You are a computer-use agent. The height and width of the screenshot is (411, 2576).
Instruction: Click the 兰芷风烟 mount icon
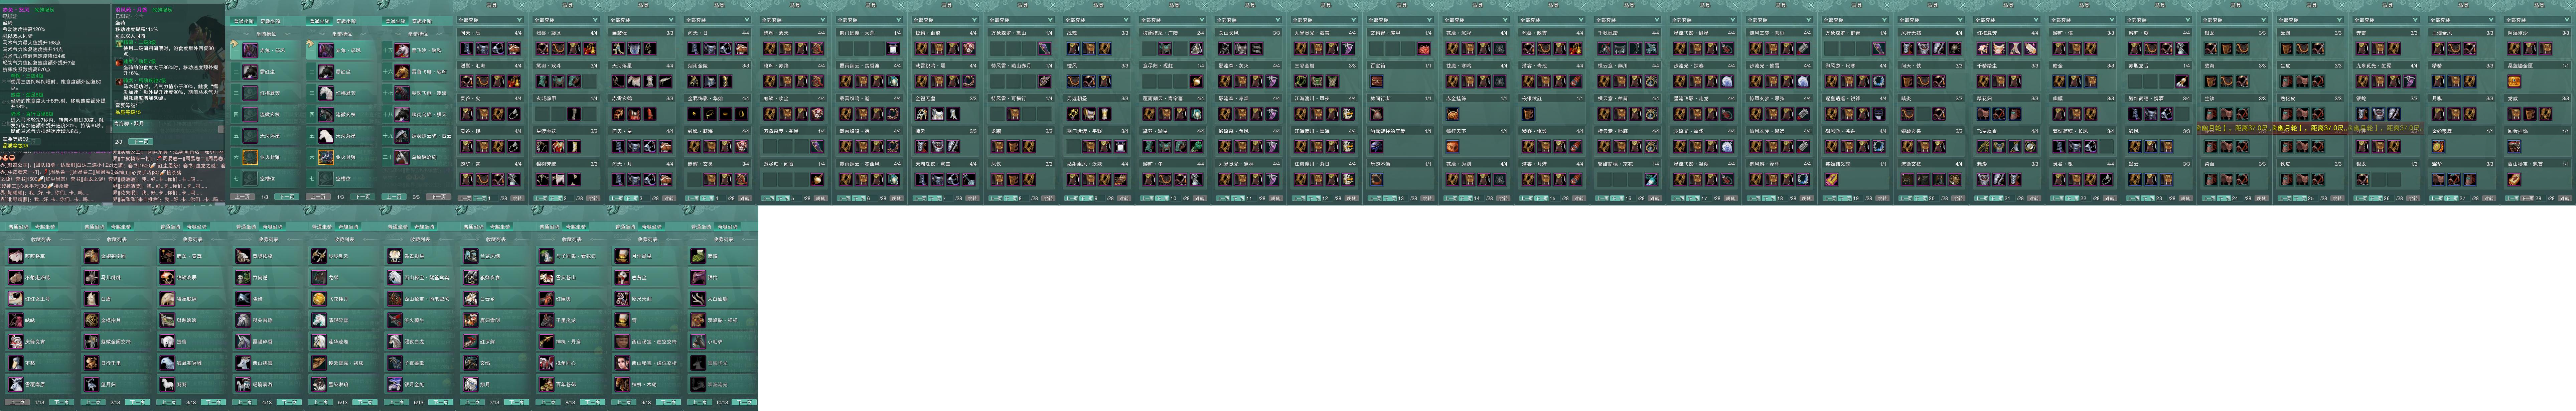(x=471, y=256)
